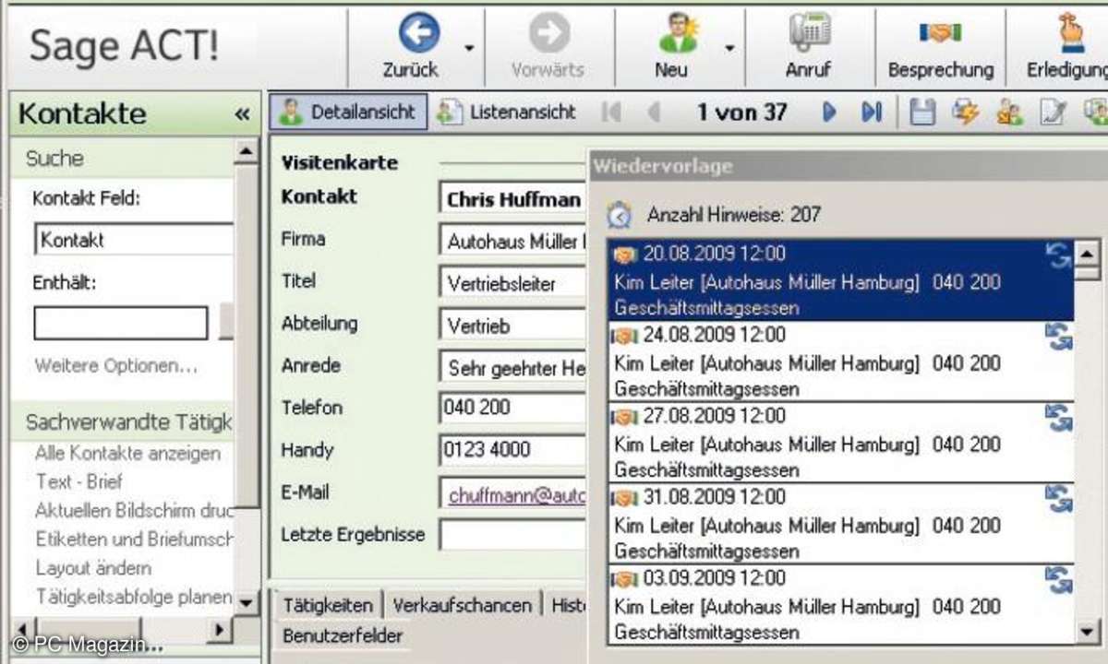This screenshot has width=1108, height=664.
Task: Select the 24.08.2009 12:00 reminder entry
Action: pos(841,362)
